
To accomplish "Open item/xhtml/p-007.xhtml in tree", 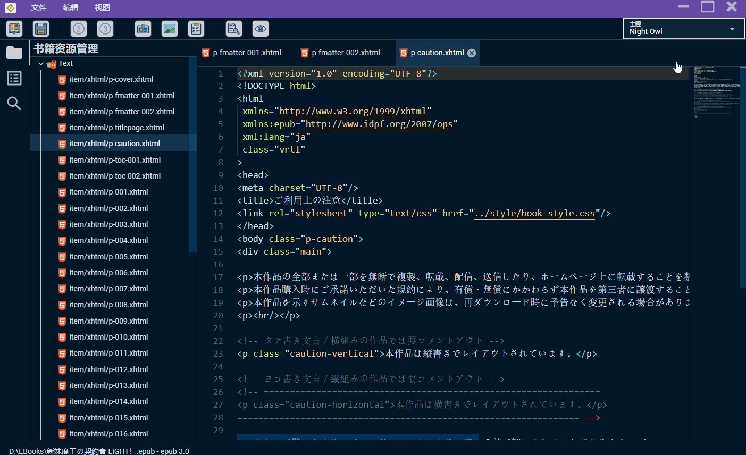I will coord(108,289).
